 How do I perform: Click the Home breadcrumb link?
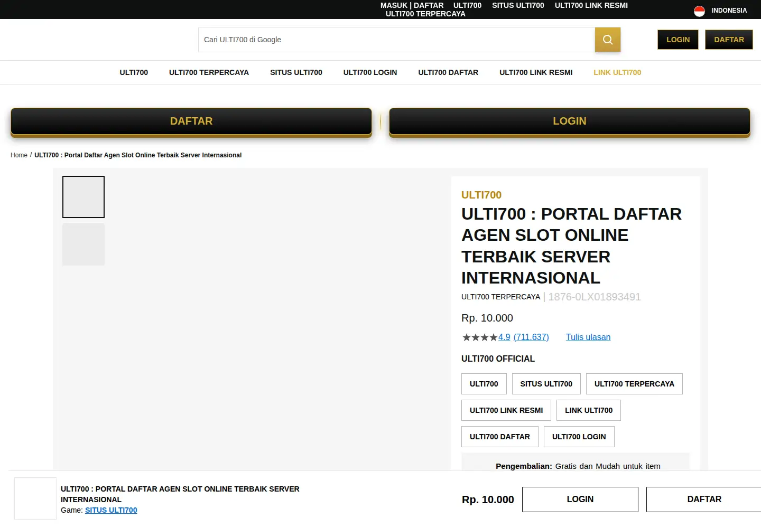tap(19, 155)
